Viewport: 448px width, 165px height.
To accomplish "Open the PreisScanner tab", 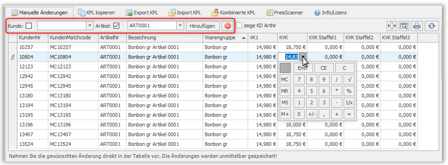I will click(x=284, y=13).
